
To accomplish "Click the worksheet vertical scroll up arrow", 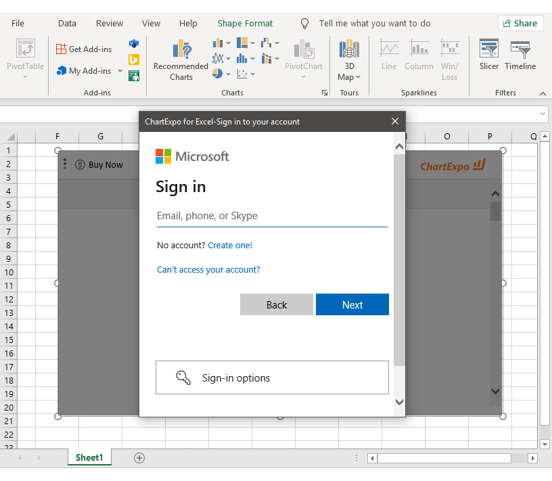I will (x=545, y=136).
